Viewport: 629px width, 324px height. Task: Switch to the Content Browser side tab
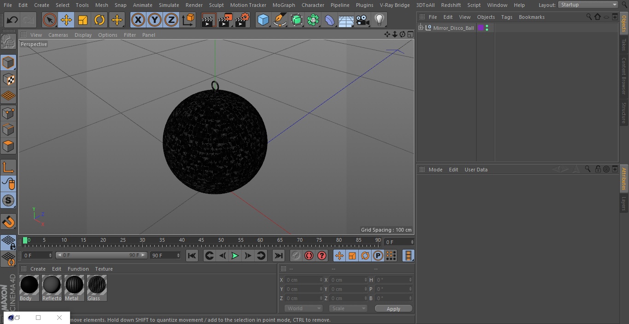(x=624, y=76)
